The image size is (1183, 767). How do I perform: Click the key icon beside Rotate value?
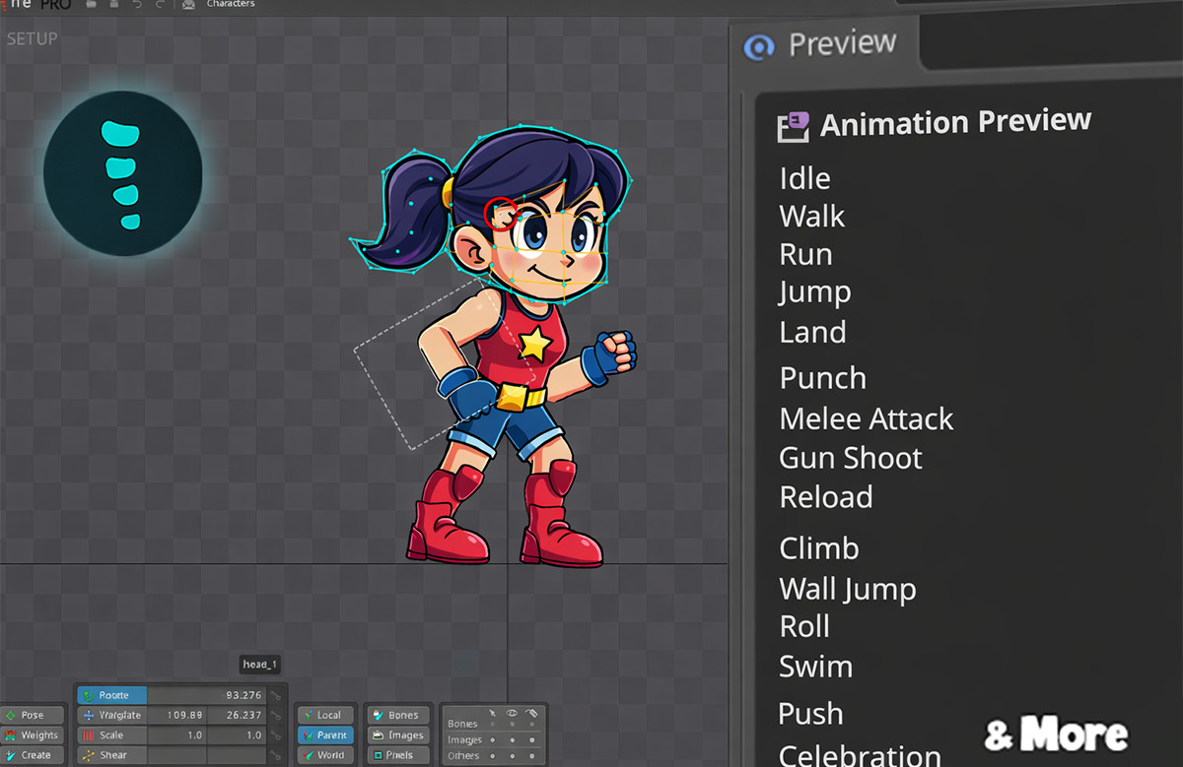pyautogui.click(x=276, y=696)
